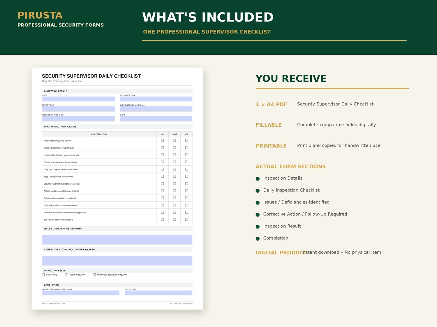This screenshot has width=437, height=327.
Task: Check N/A for Site security condition satisfactory
Action: 186,219
